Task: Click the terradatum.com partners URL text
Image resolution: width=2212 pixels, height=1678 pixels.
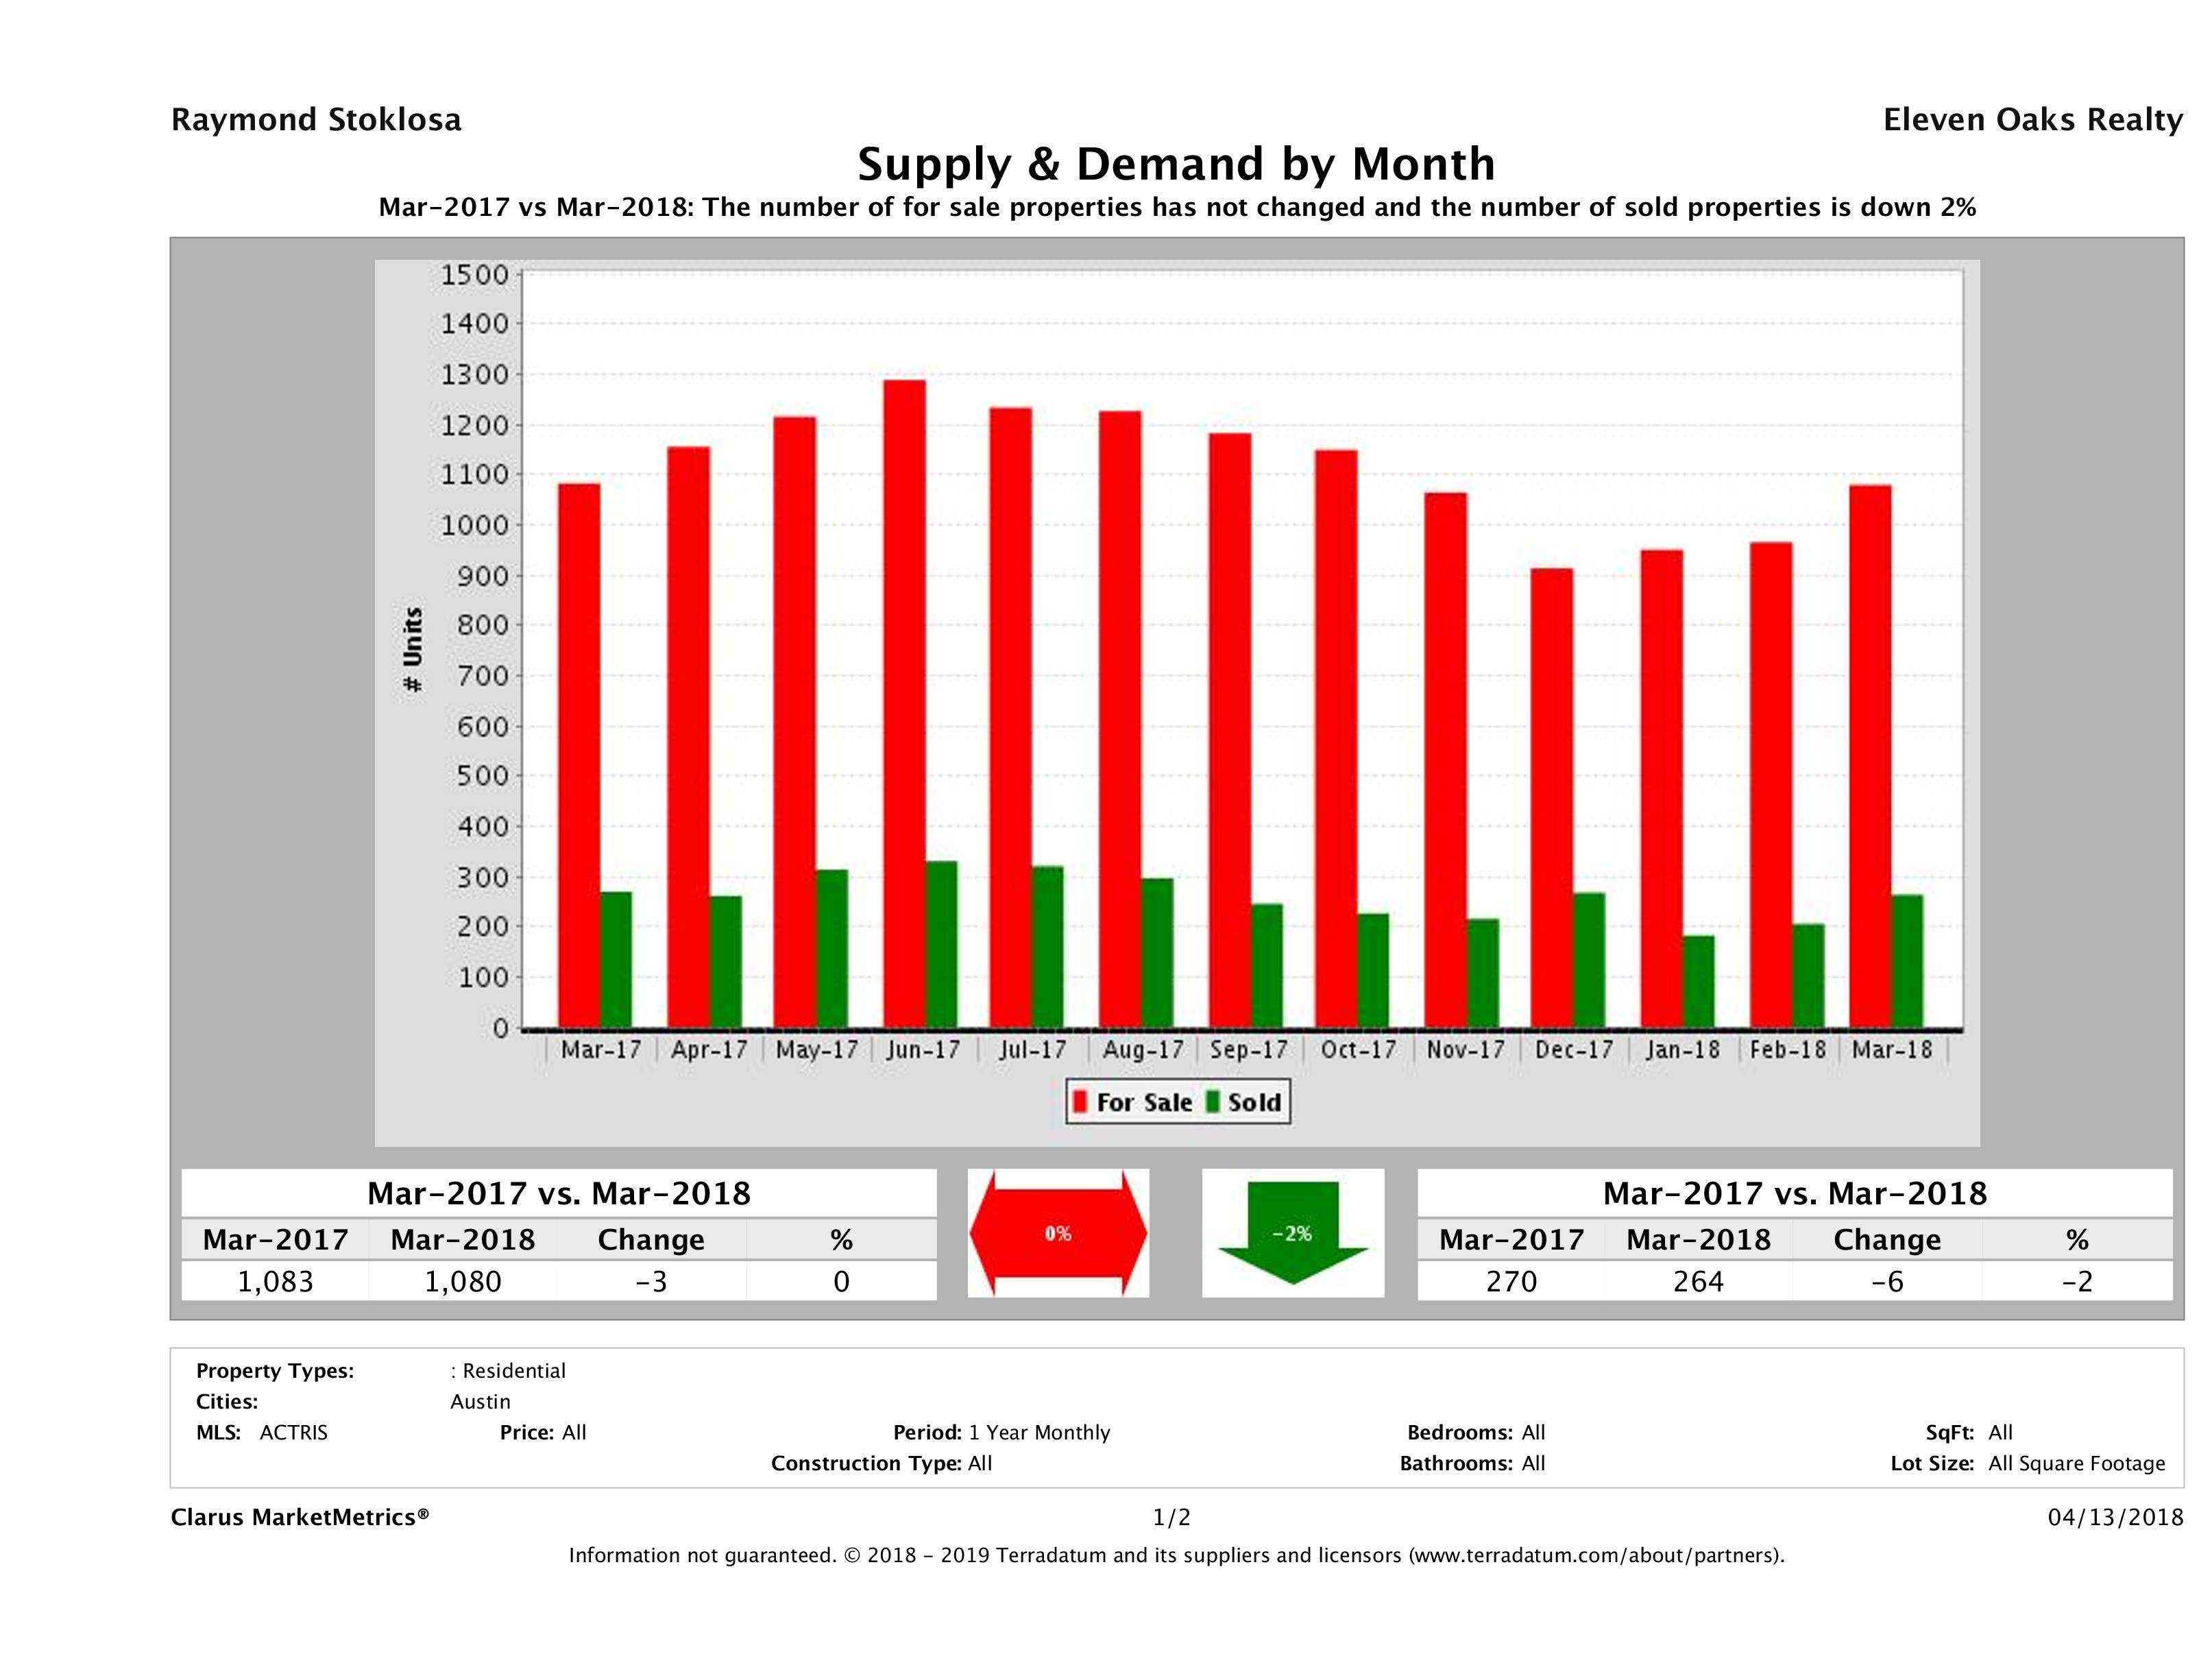Action: click(1594, 1555)
